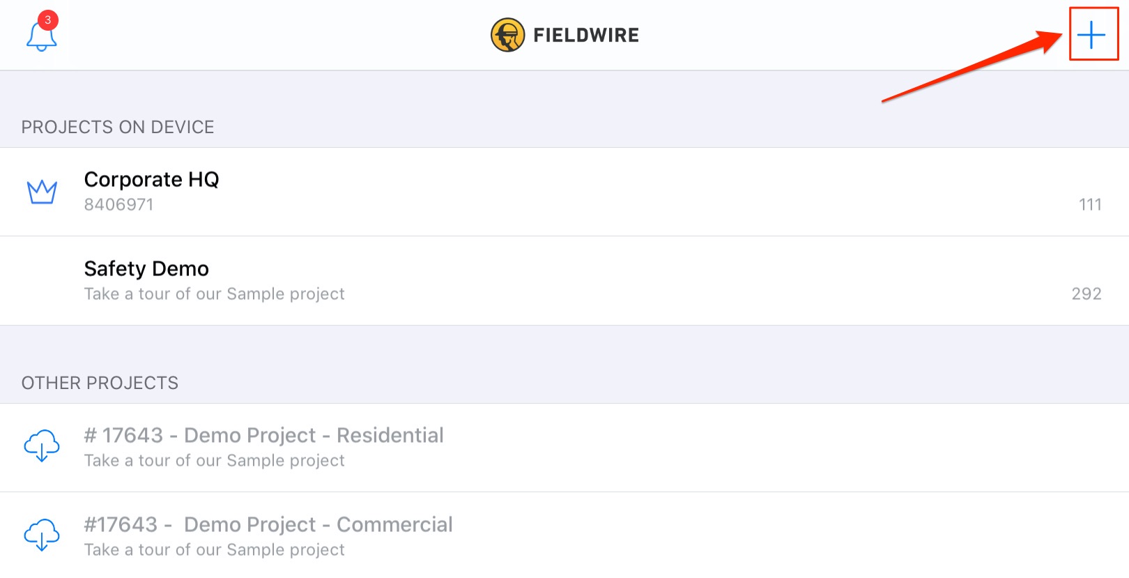This screenshot has height=578, width=1129.
Task: Click Commercial project's sample tour subtitle
Action: pos(215,550)
